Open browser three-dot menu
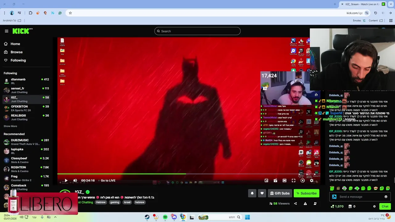Image resolution: width=395 pixels, height=222 pixels. click(x=4, y=13)
